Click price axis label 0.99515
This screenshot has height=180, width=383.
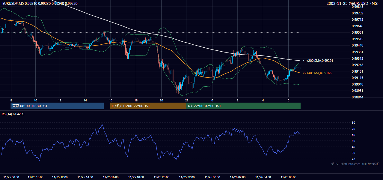(x=358, y=39)
